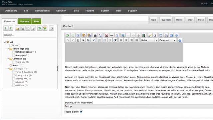Click the expand tree down-arrow icon
Image resolution: width=213 pixels, height=120 pixels.
tap(6, 28)
